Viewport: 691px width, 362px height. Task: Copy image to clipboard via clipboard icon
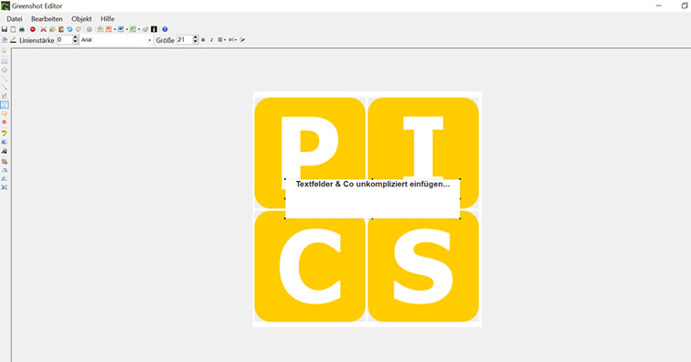coord(13,29)
